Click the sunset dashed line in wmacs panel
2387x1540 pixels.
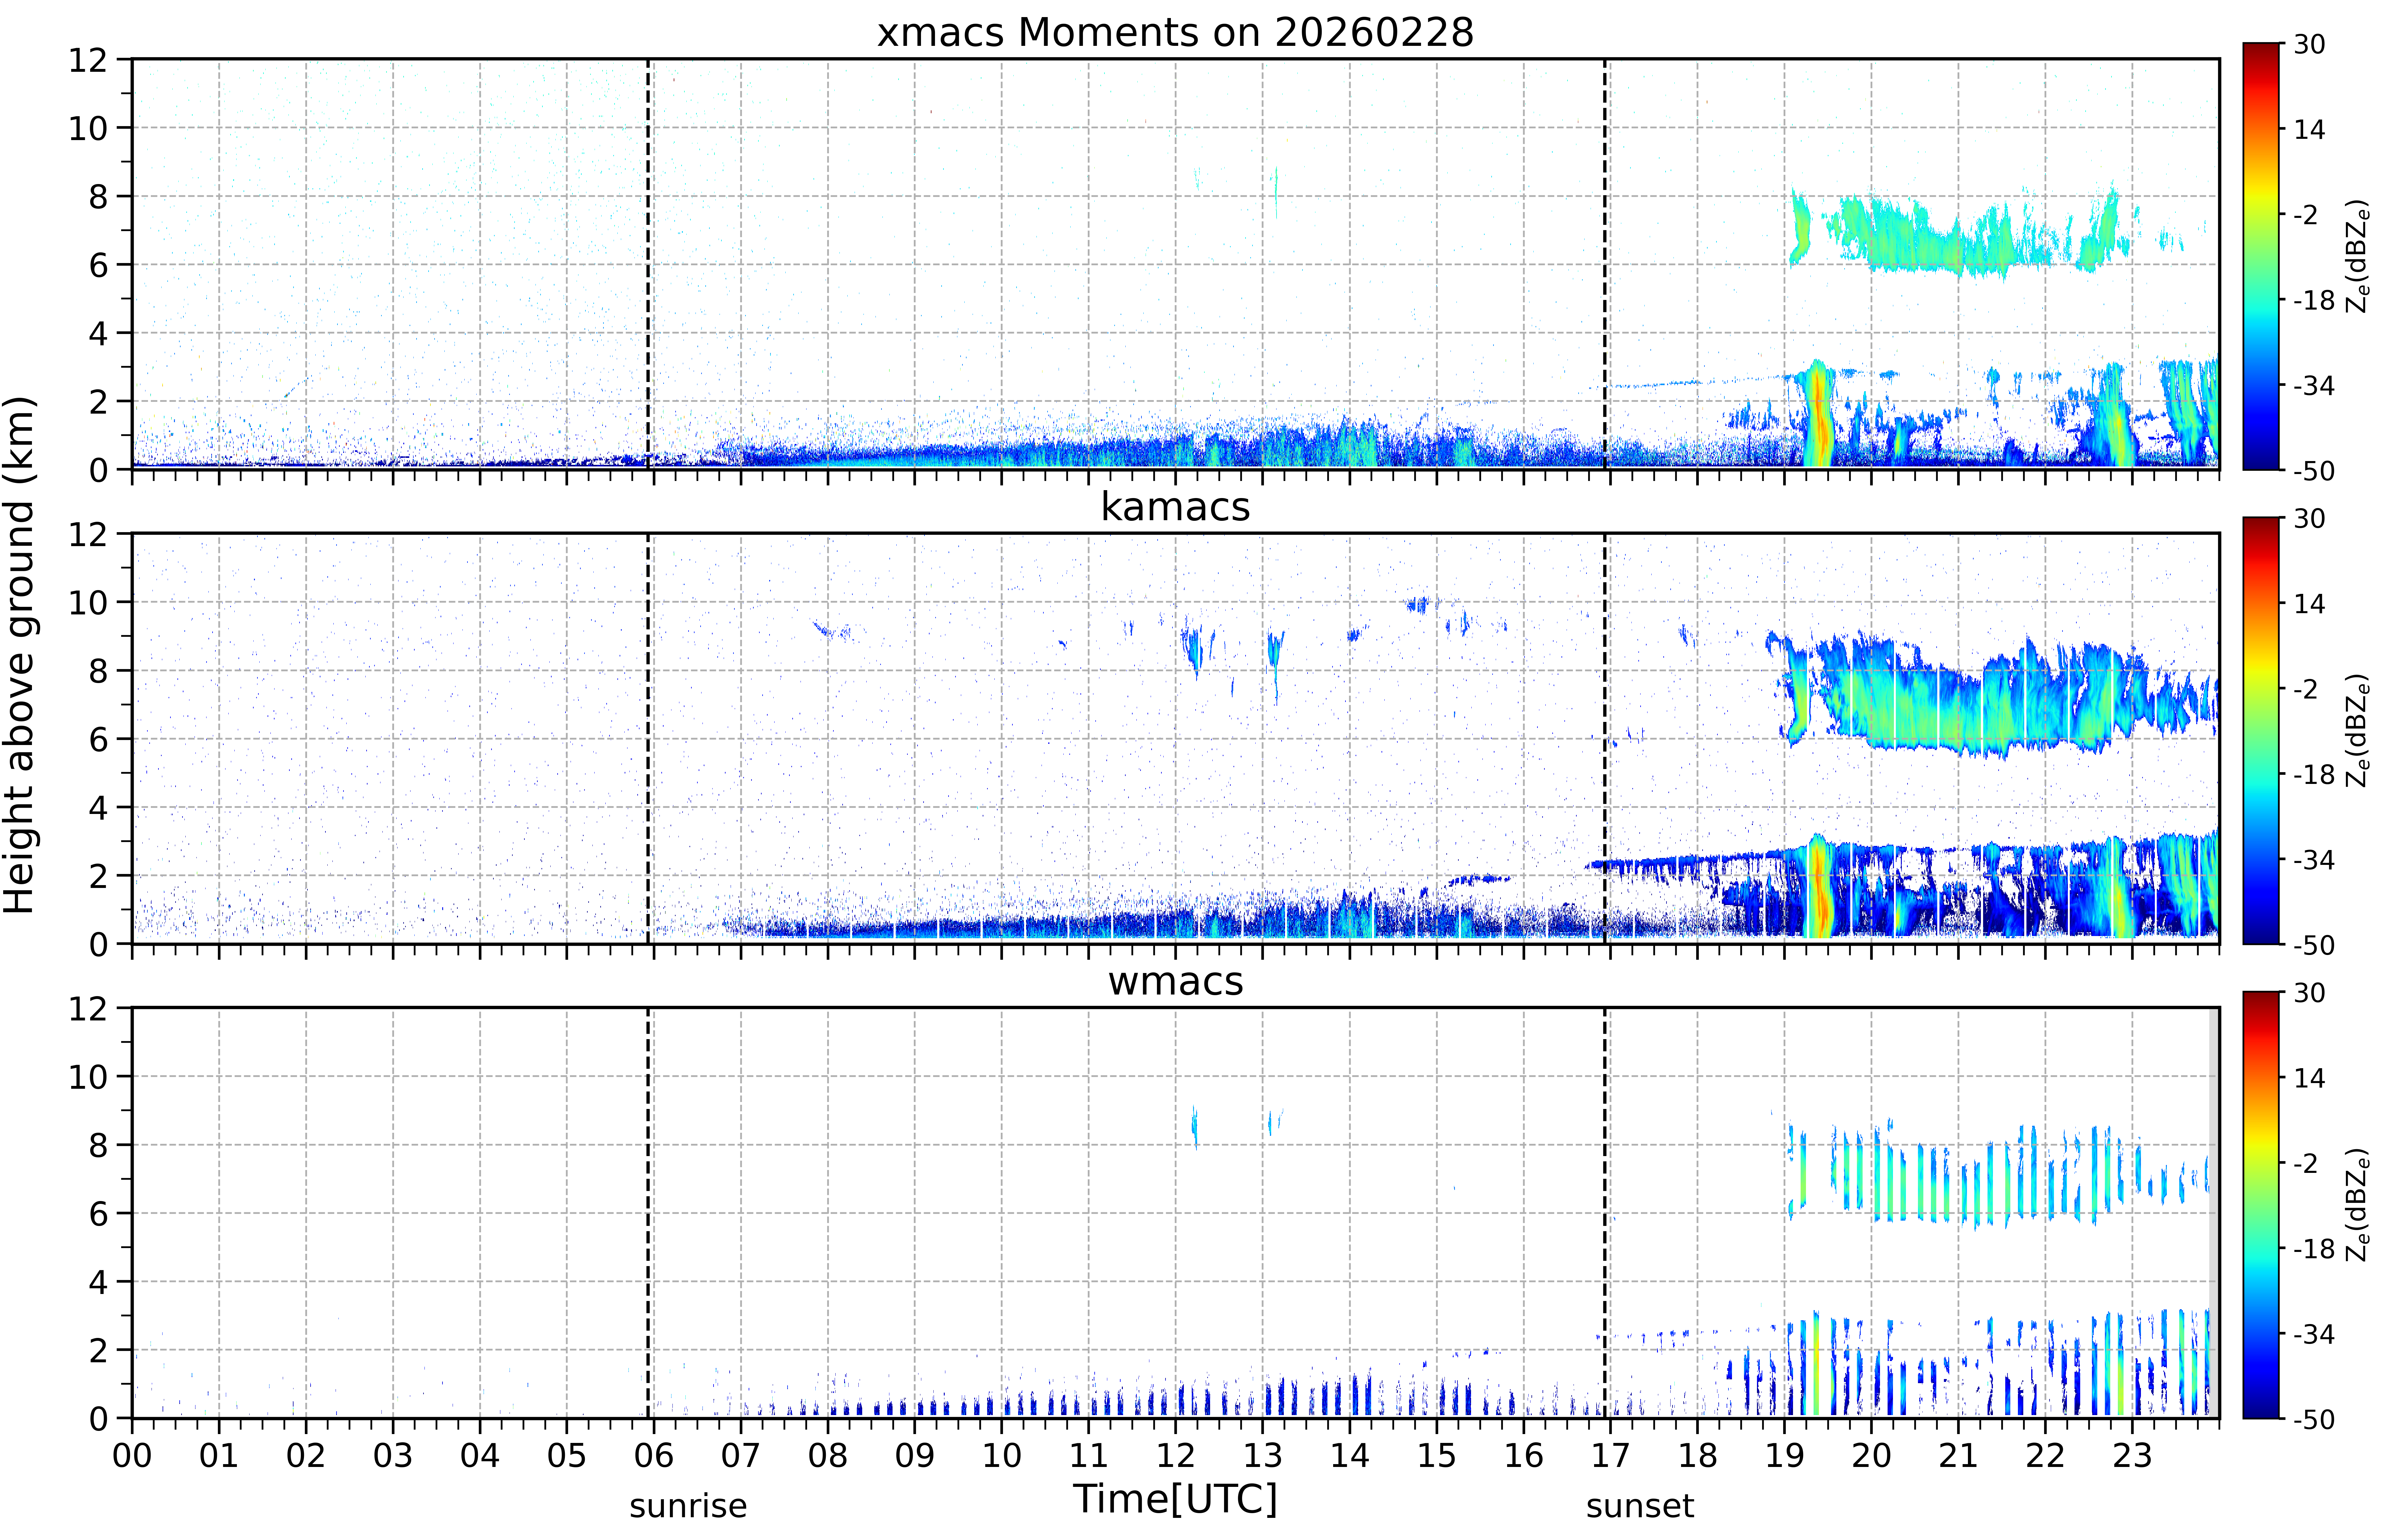click(x=1605, y=1213)
